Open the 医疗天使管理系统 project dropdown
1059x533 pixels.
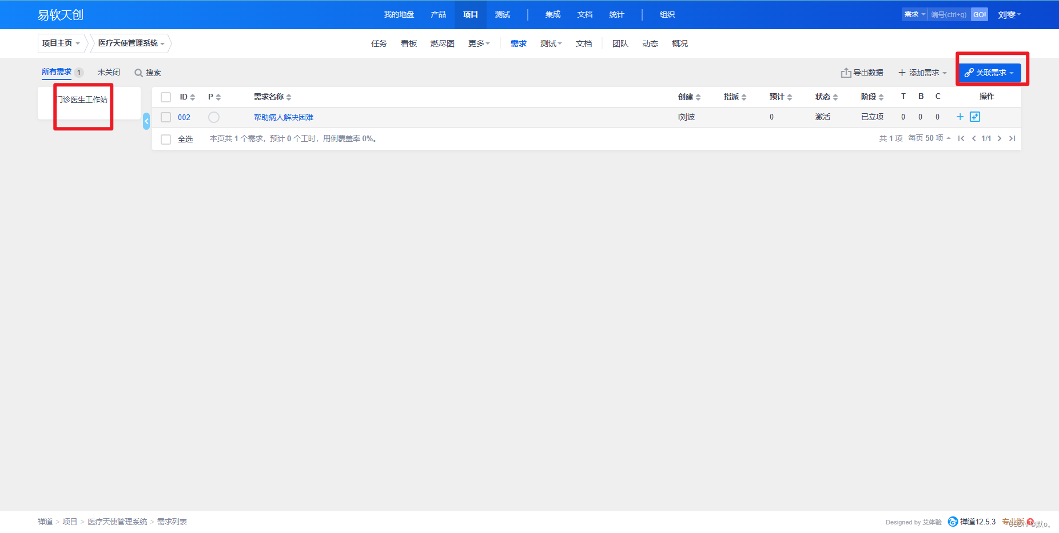[131, 43]
